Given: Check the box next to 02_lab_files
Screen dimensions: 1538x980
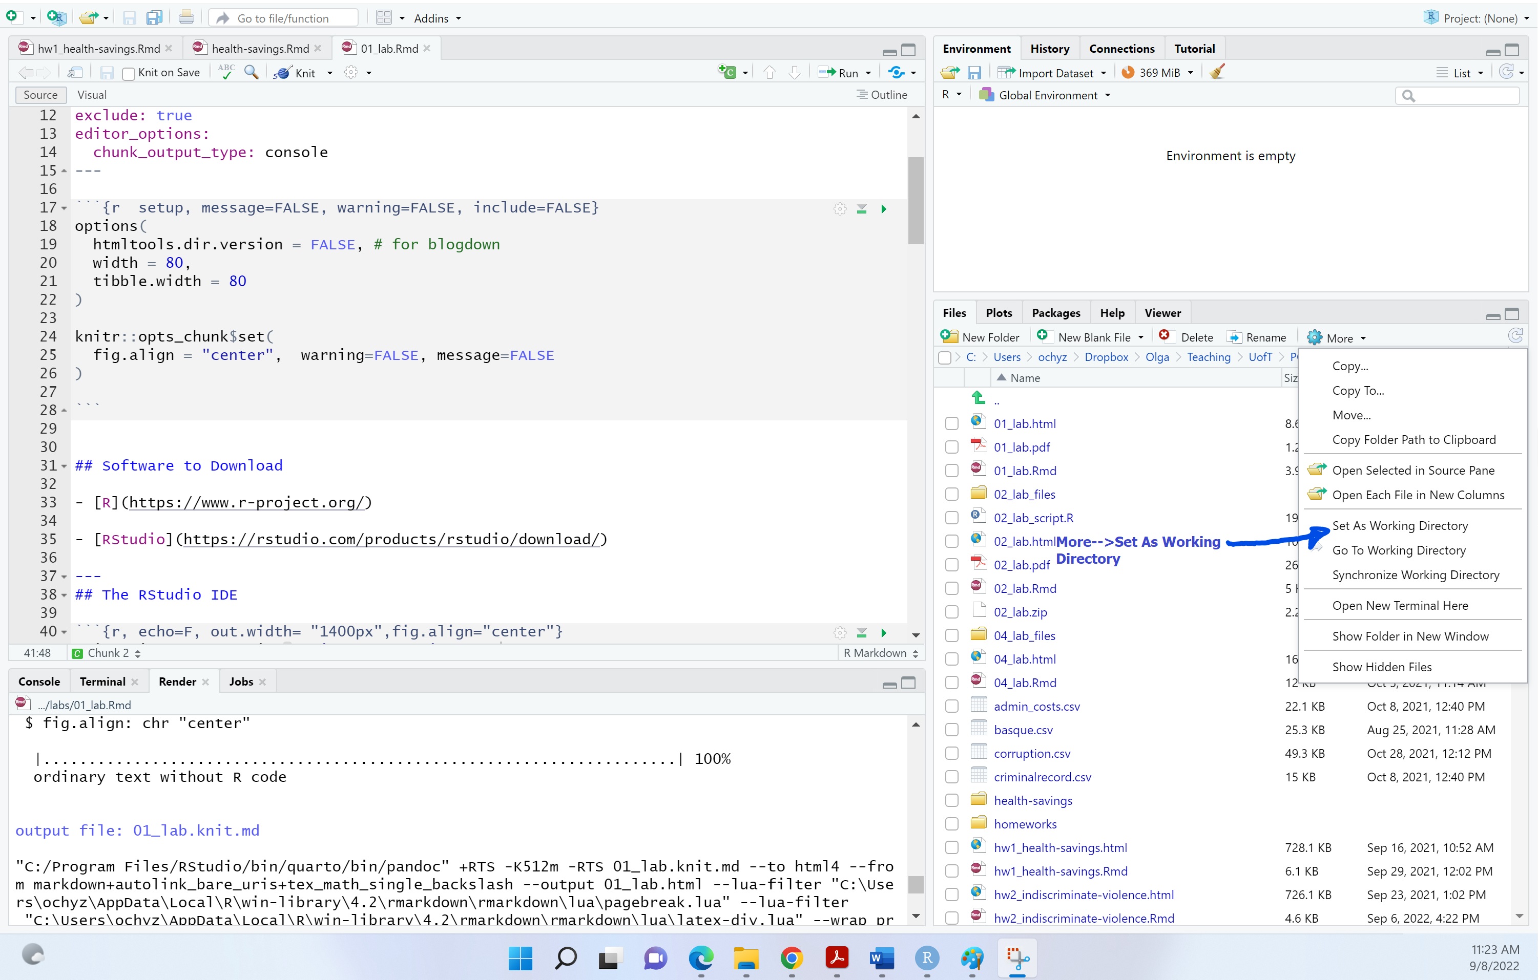Looking at the screenshot, I should [x=952, y=494].
